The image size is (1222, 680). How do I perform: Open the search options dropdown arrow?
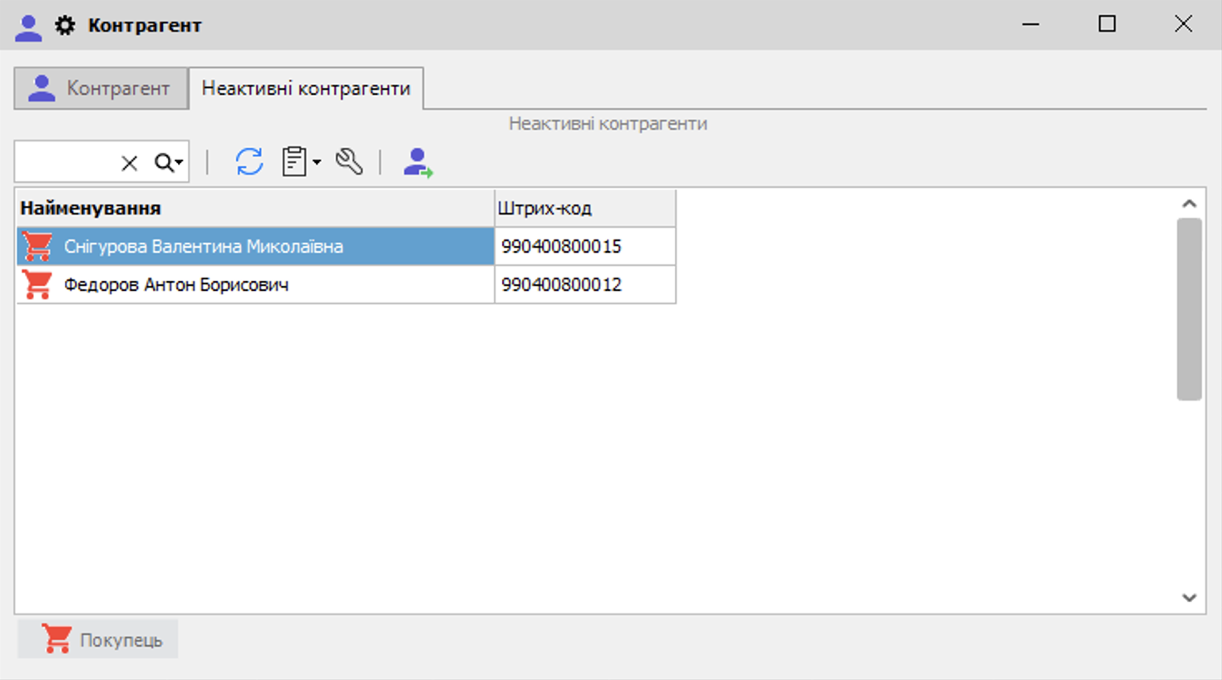coord(180,163)
